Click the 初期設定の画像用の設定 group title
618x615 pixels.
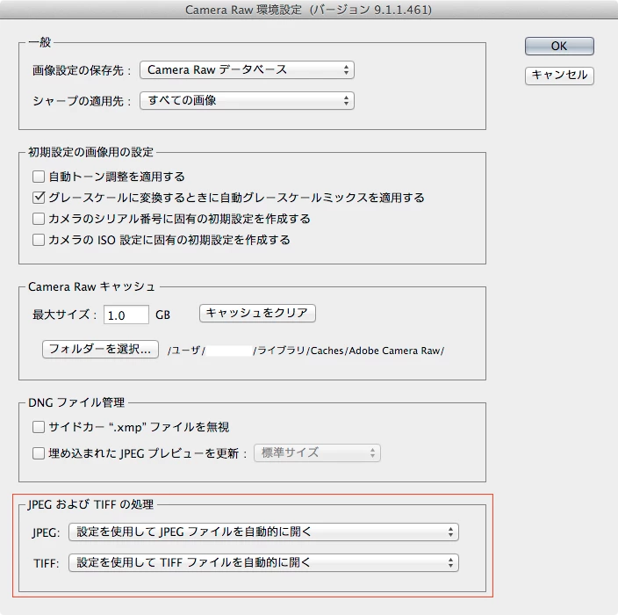click(90, 152)
